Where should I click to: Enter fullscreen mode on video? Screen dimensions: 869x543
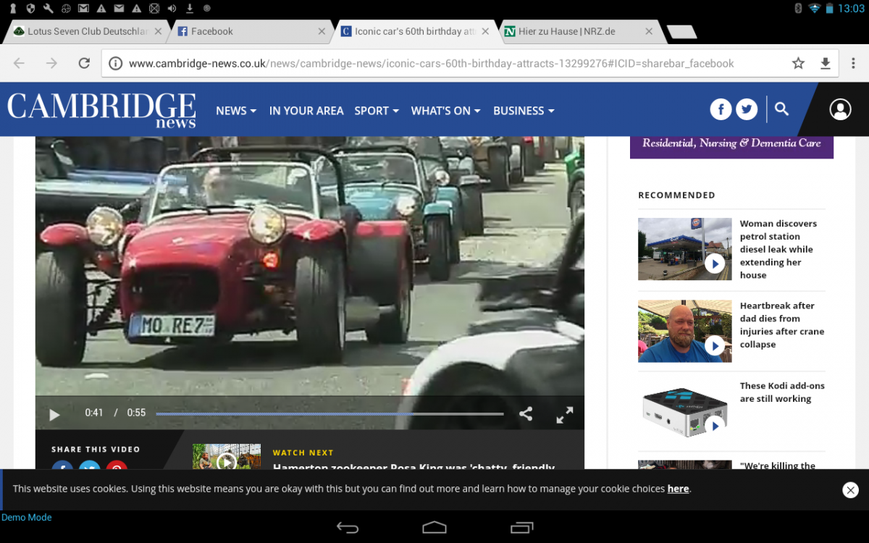tap(564, 414)
